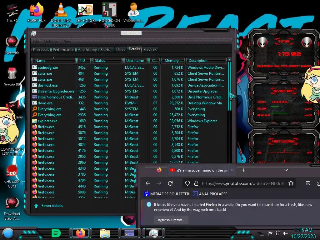
Task: Open the View menu in Task Manager
Action: point(67,42)
